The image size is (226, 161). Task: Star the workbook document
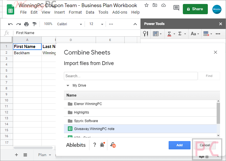pyautogui.click(x=147, y=5)
